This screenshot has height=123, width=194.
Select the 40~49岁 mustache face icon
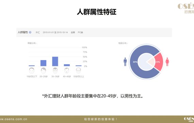click(x=67, y=70)
